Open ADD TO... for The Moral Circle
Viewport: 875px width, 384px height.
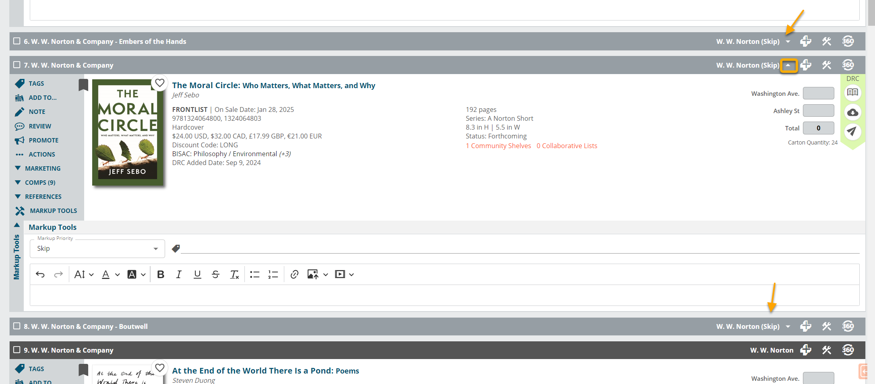36,97
